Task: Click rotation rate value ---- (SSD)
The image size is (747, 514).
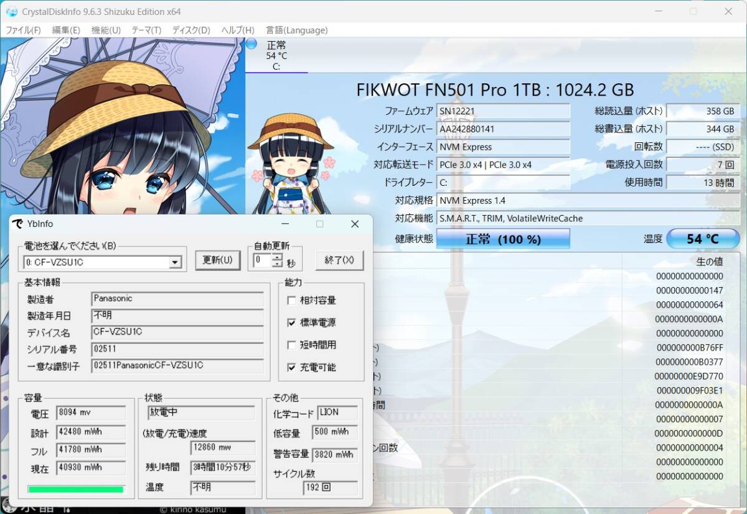Action: click(703, 147)
